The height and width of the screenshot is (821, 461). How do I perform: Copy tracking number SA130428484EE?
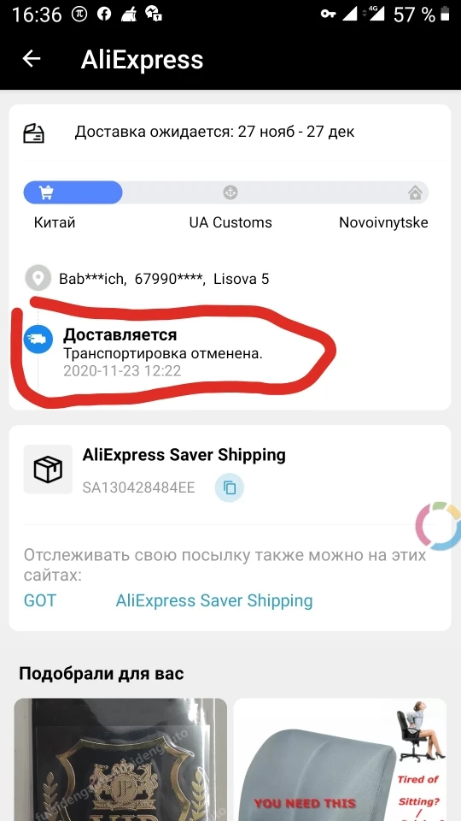[x=230, y=488]
